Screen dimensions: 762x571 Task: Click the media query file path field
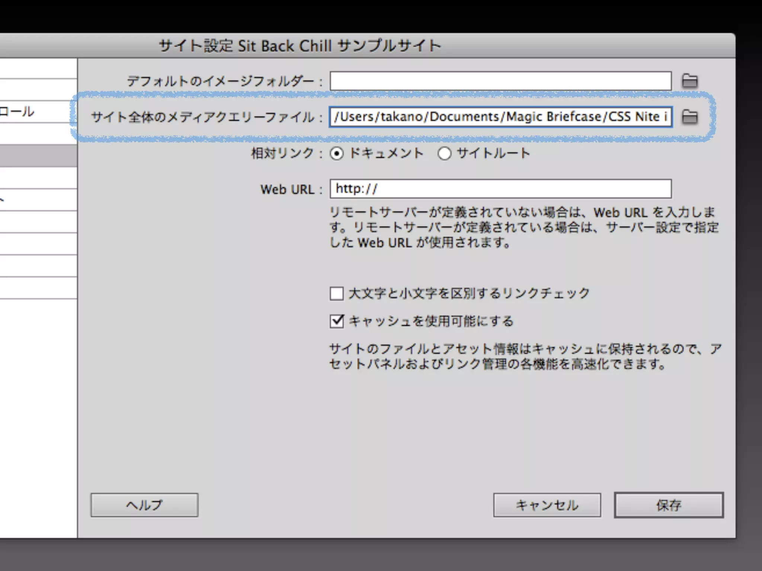(500, 117)
